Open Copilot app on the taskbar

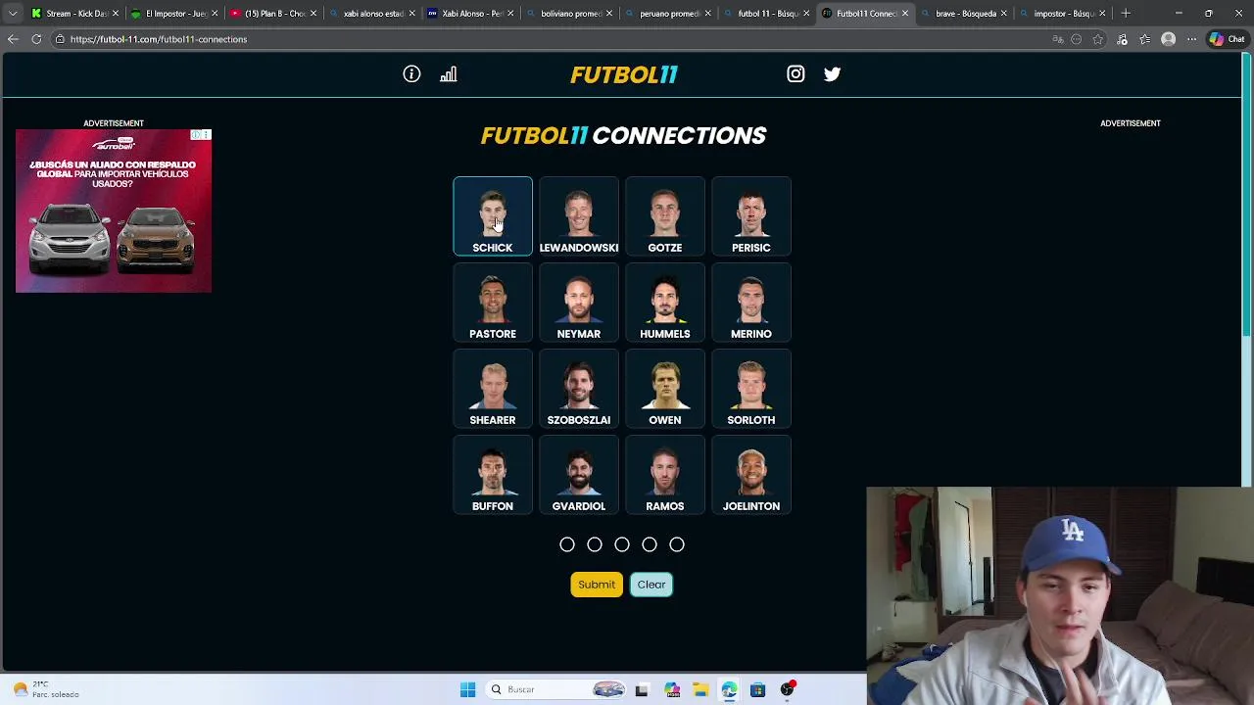pyautogui.click(x=672, y=689)
